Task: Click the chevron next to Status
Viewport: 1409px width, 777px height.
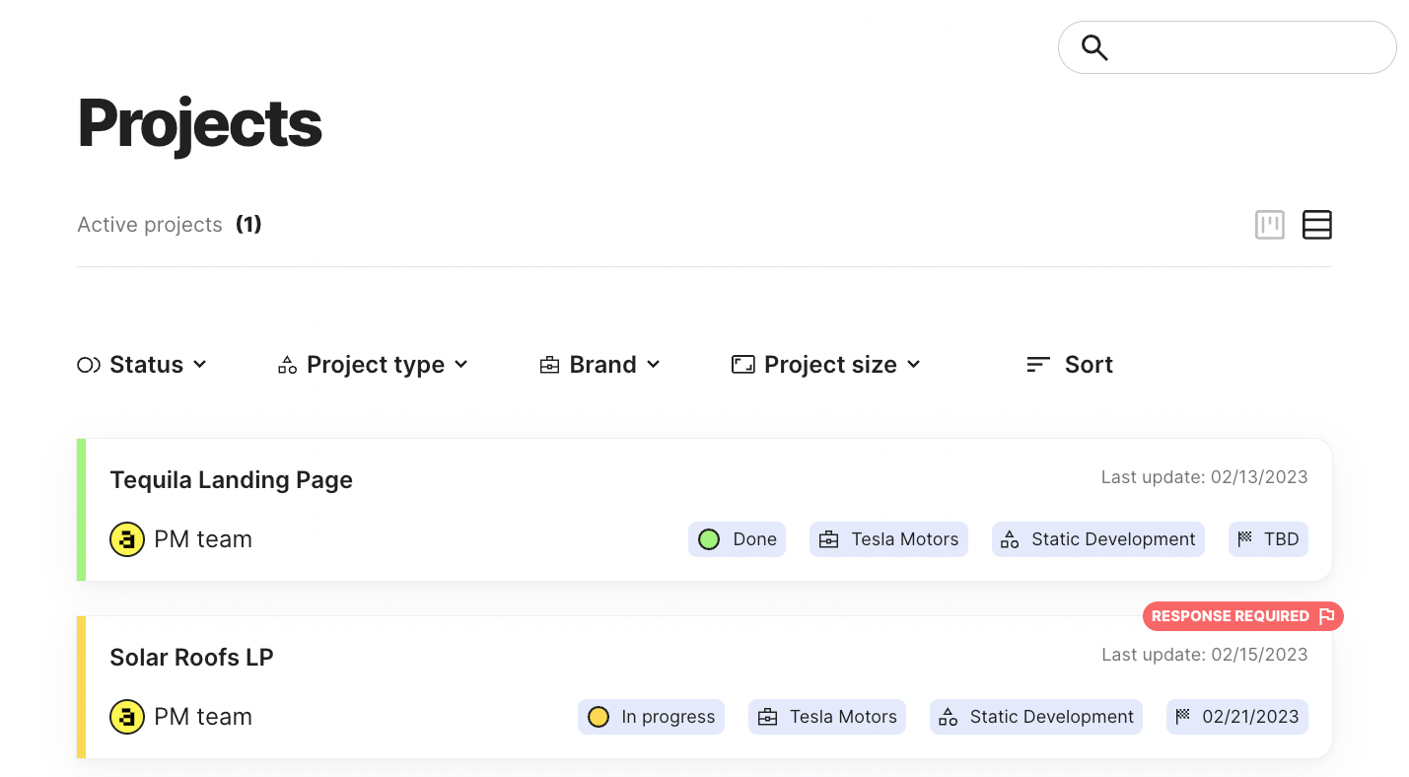Action: 200,365
